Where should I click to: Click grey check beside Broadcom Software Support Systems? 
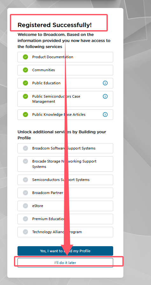25,148
